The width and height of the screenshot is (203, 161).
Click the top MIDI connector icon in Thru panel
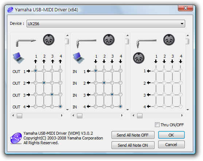(169, 40)
